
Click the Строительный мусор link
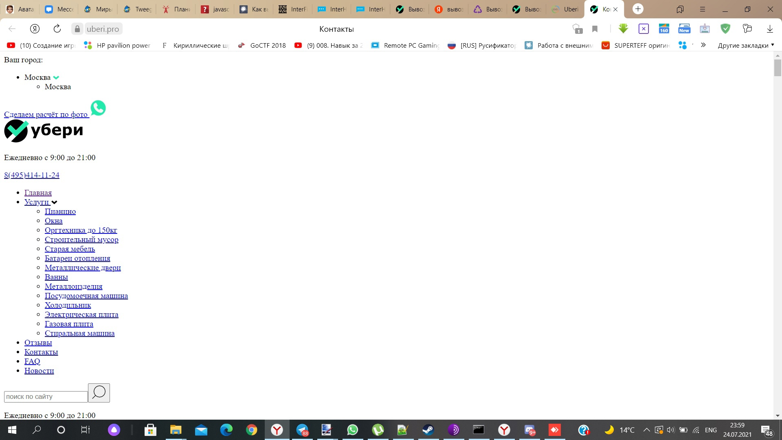pyautogui.click(x=81, y=240)
